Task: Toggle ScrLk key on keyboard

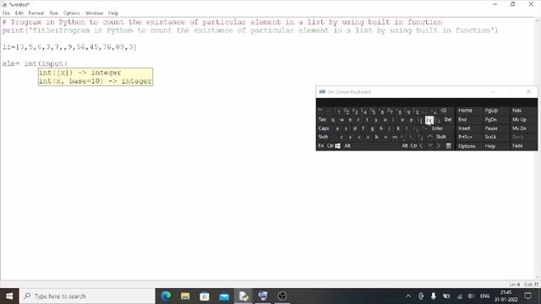Action: point(490,137)
